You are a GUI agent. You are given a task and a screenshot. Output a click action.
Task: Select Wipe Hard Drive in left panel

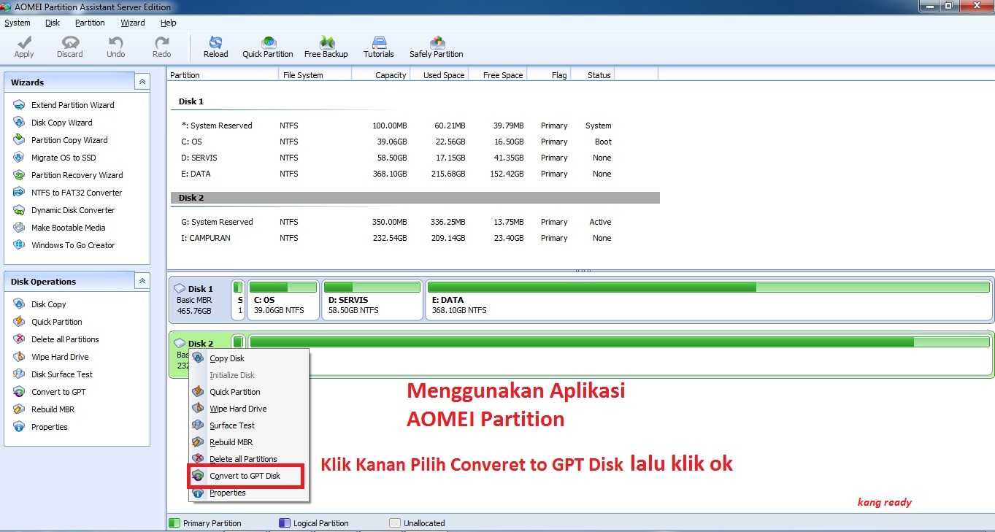[50, 357]
